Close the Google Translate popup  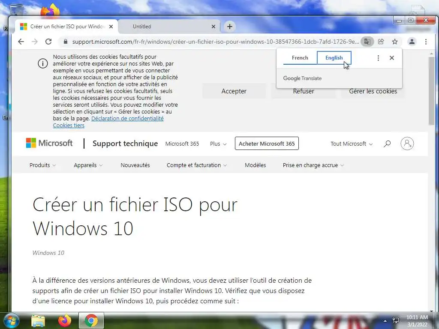pos(392,58)
